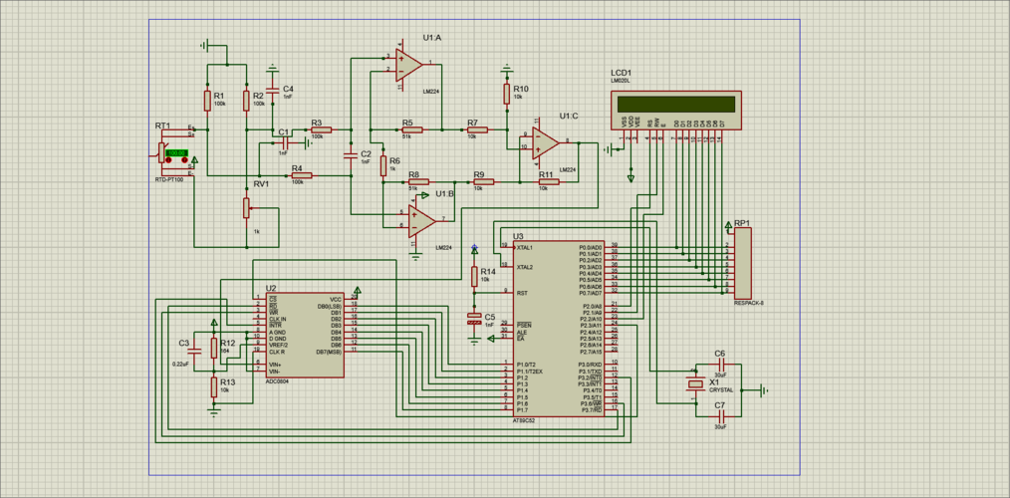This screenshot has width=1010, height=498.
Task: Click the ground symbol right of crystal
Action: (x=762, y=387)
